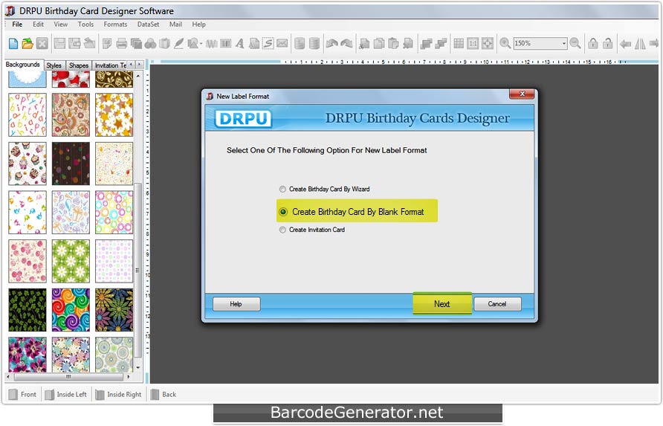
Task: Click the Open folder icon in toolbar
Action: click(28, 43)
